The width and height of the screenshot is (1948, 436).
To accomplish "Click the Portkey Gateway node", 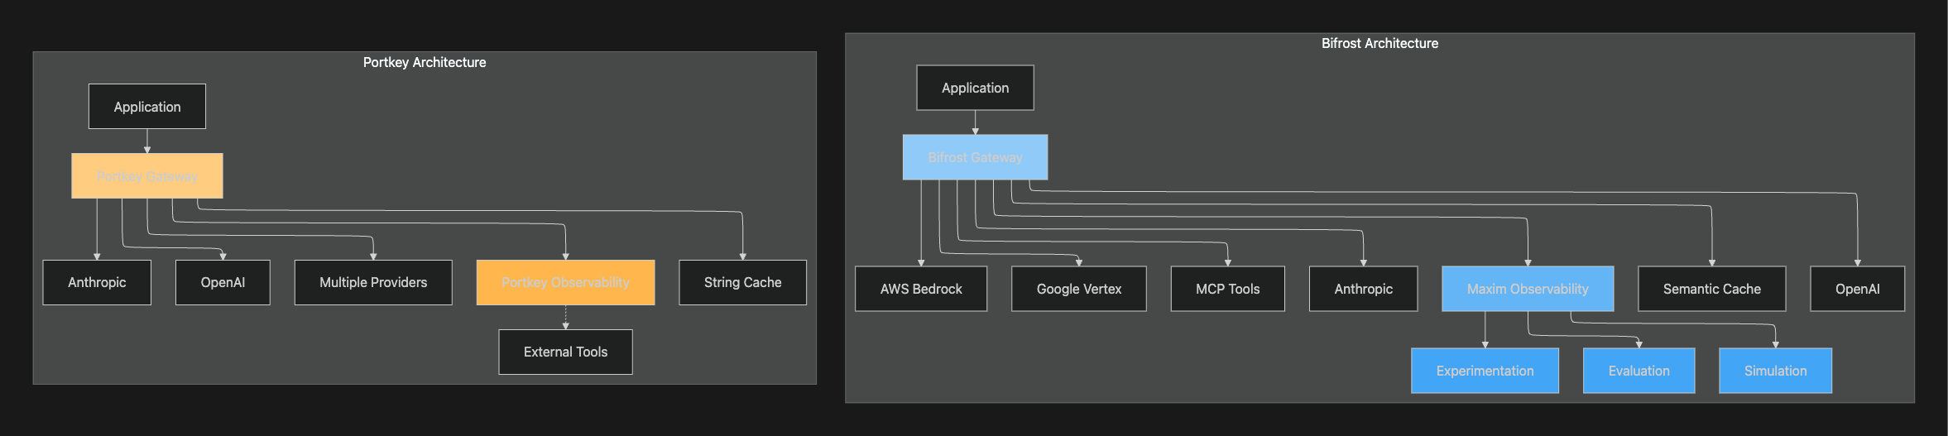I will click(147, 176).
